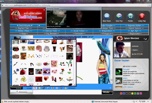
Task: Click the status bar error warning icon
Action: (x=2, y=102)
